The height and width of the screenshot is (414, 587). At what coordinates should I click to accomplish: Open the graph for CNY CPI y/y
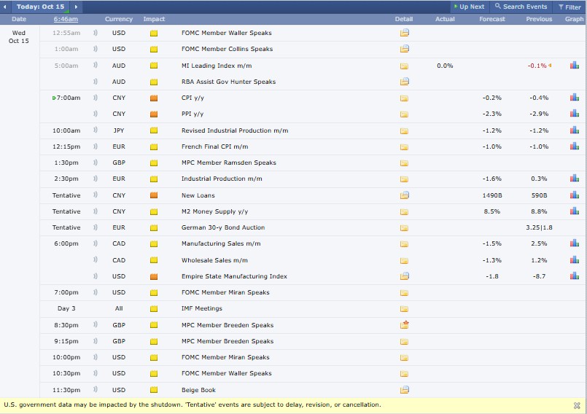pos(575,98)
